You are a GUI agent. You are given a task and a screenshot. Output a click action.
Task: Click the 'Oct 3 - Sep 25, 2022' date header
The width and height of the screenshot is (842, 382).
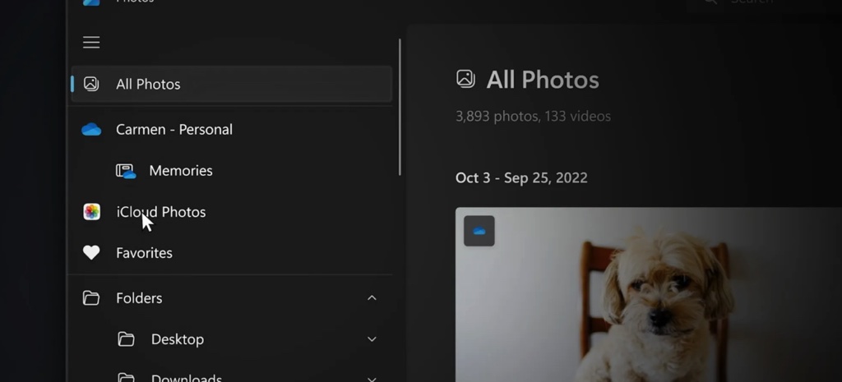[521, 178]
